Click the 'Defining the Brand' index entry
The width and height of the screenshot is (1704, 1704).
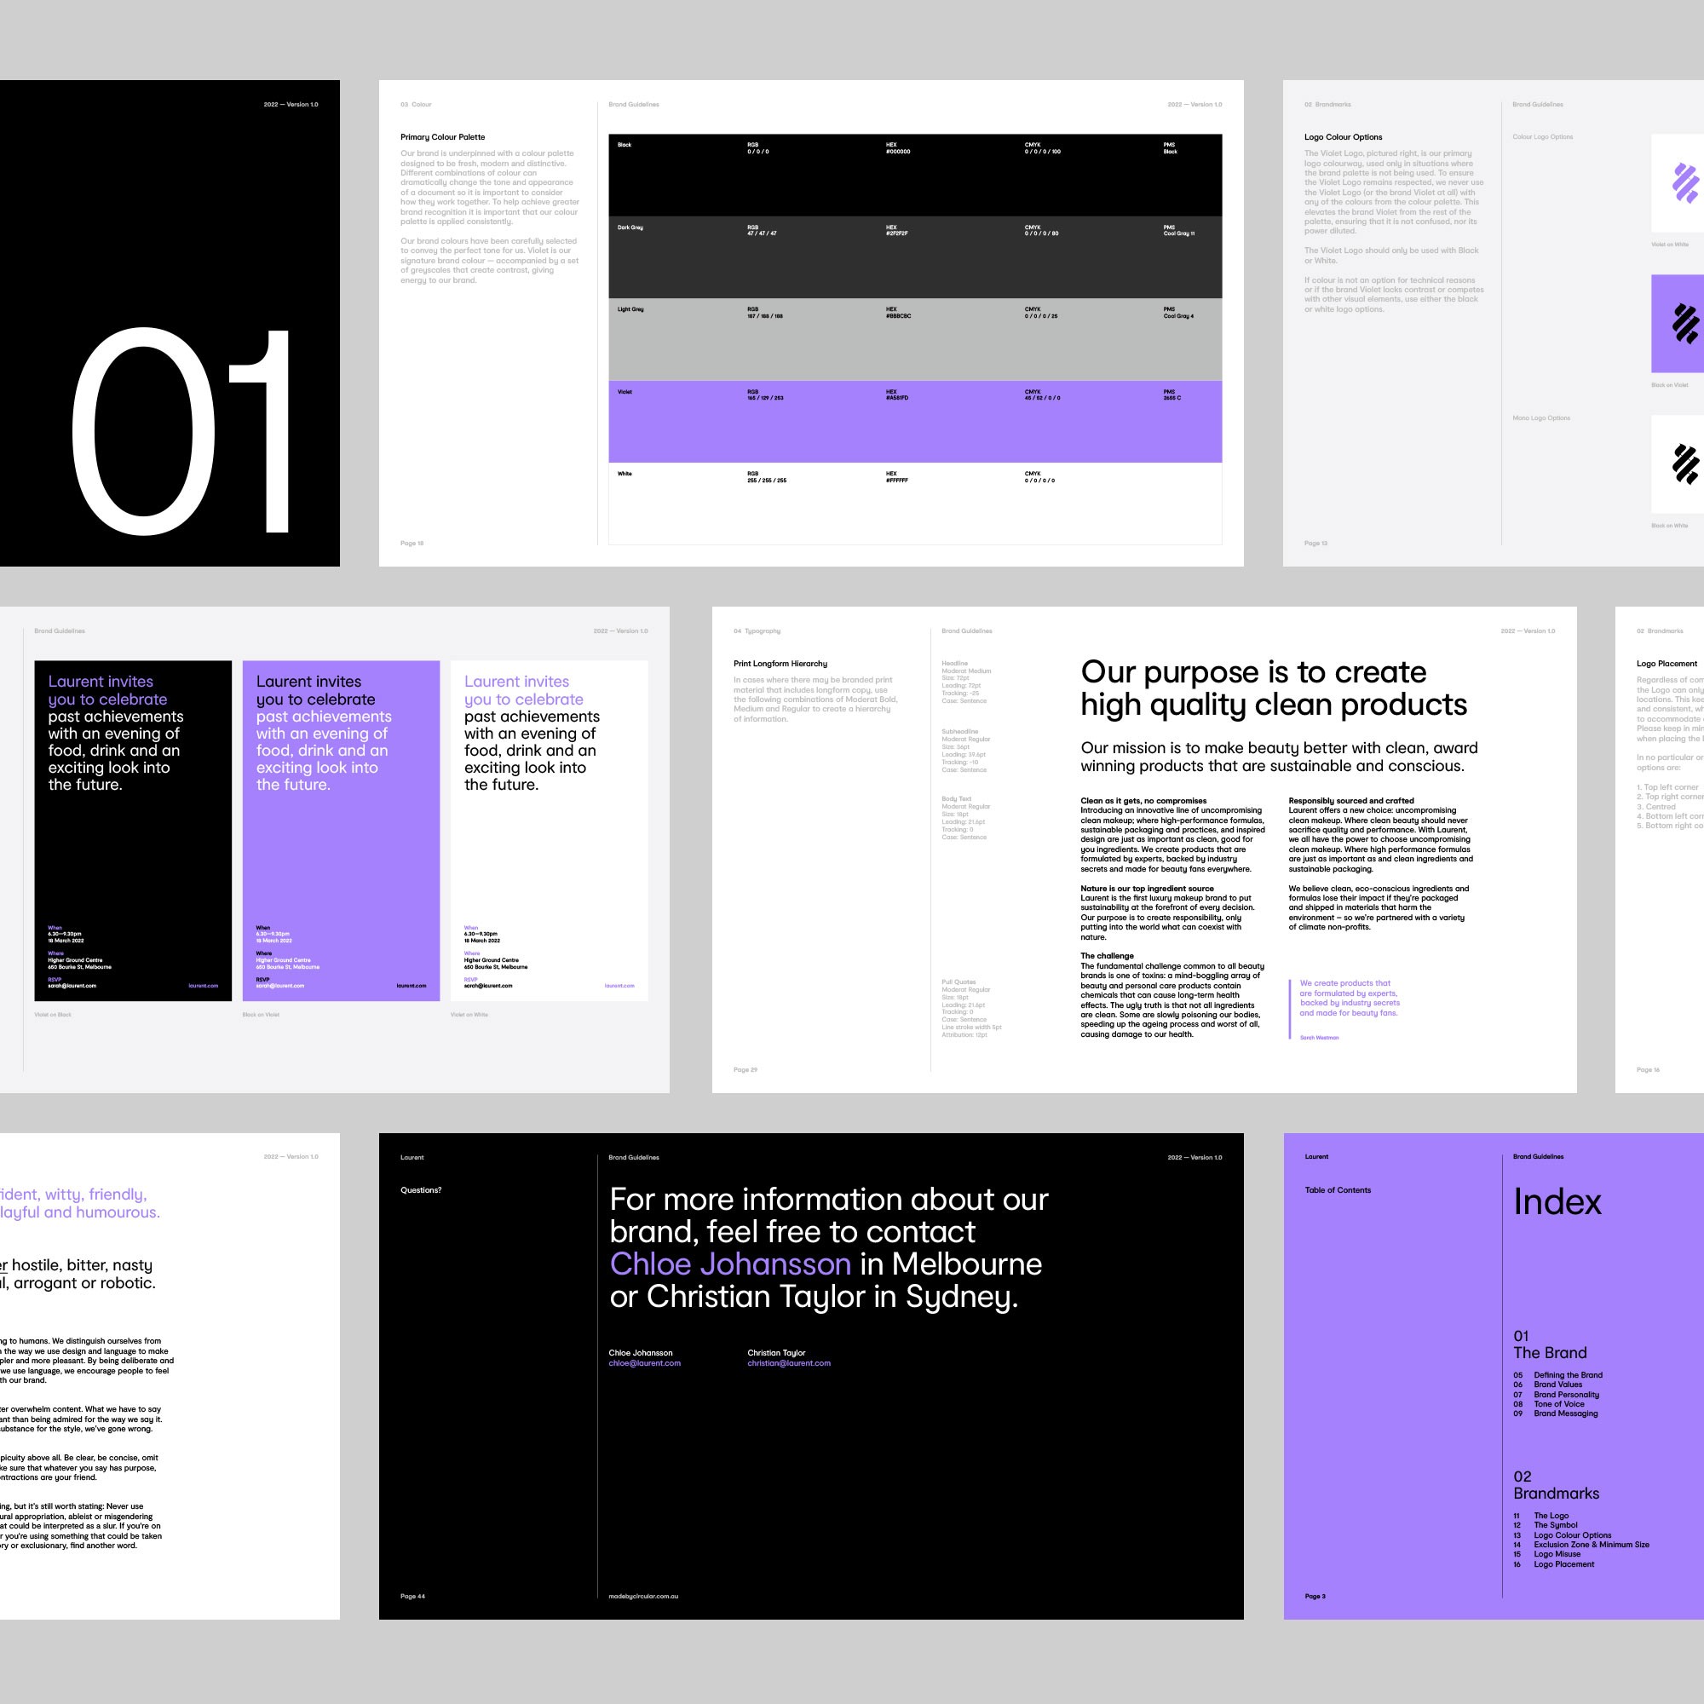pos(1568,1375)
